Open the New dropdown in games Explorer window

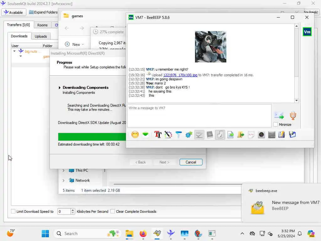tap(75, 44)
